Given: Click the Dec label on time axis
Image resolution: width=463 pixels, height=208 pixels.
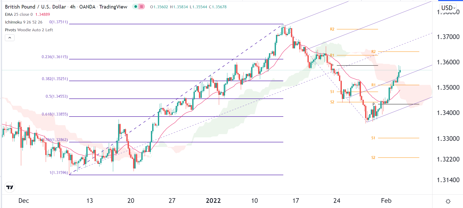Looking at the screenshot, I should [24, 201].
